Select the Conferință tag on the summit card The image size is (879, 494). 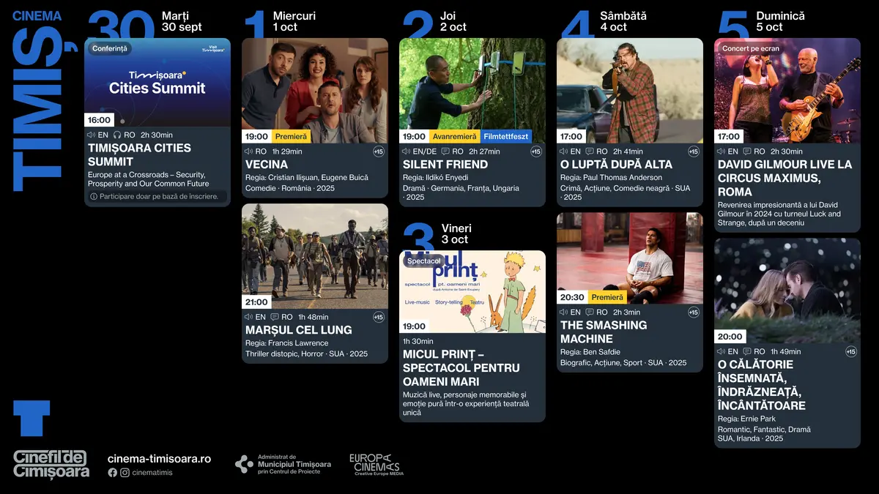click(x=111, y=49)
